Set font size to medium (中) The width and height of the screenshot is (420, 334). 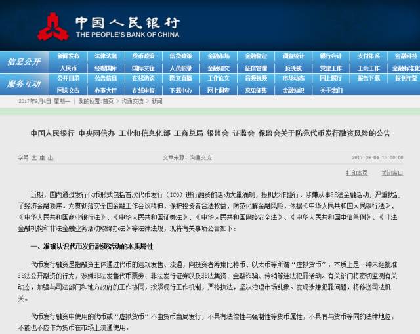point(42,157)
